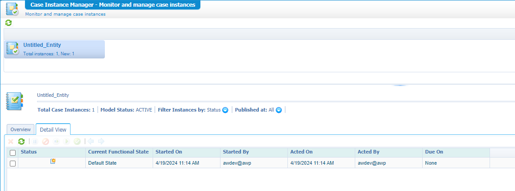Image resolution: width=515 pixels, height=191 pixels.
Task: Refresh the case instance list in Detail View
Action: tap(21, 141)
